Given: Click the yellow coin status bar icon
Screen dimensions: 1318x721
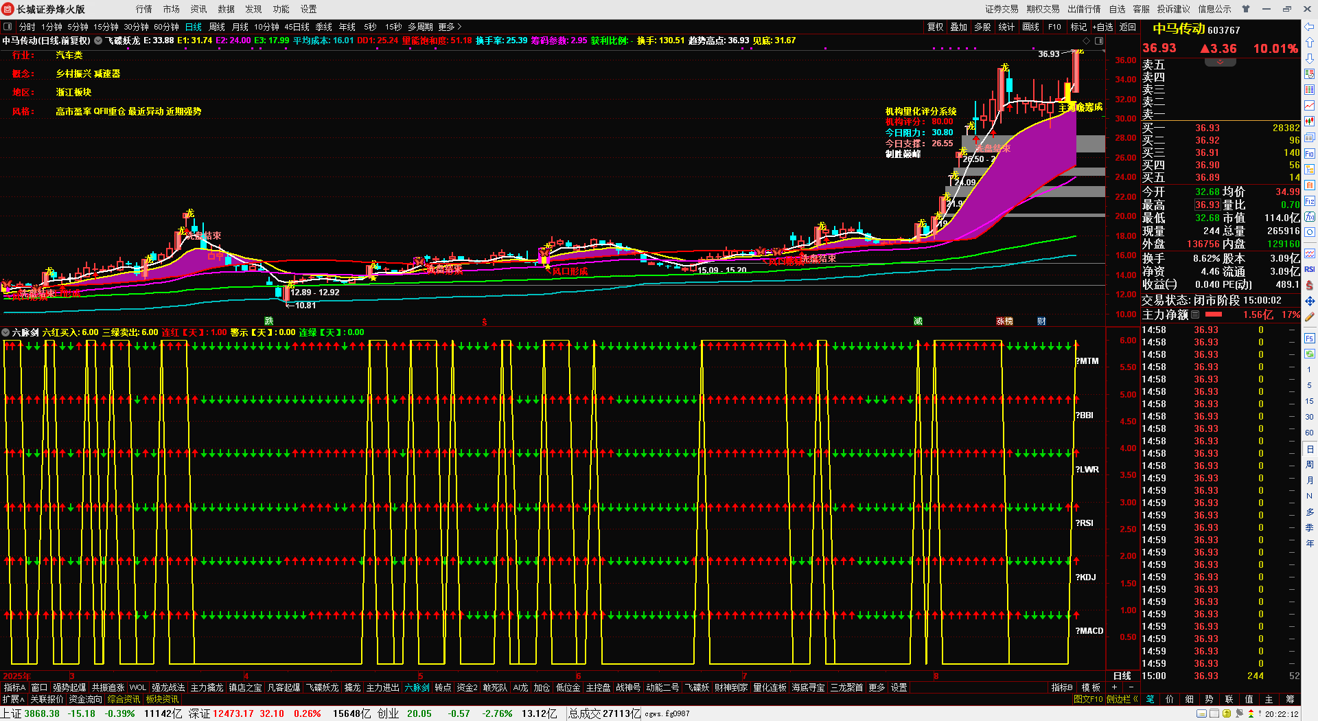Looking at the screenshot, I should 1227,713.
